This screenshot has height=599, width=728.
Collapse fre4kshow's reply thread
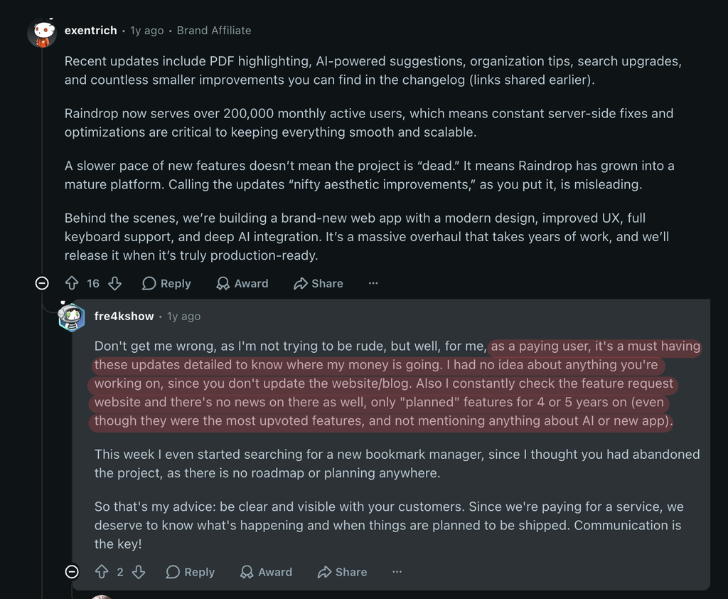coord(72,571)
